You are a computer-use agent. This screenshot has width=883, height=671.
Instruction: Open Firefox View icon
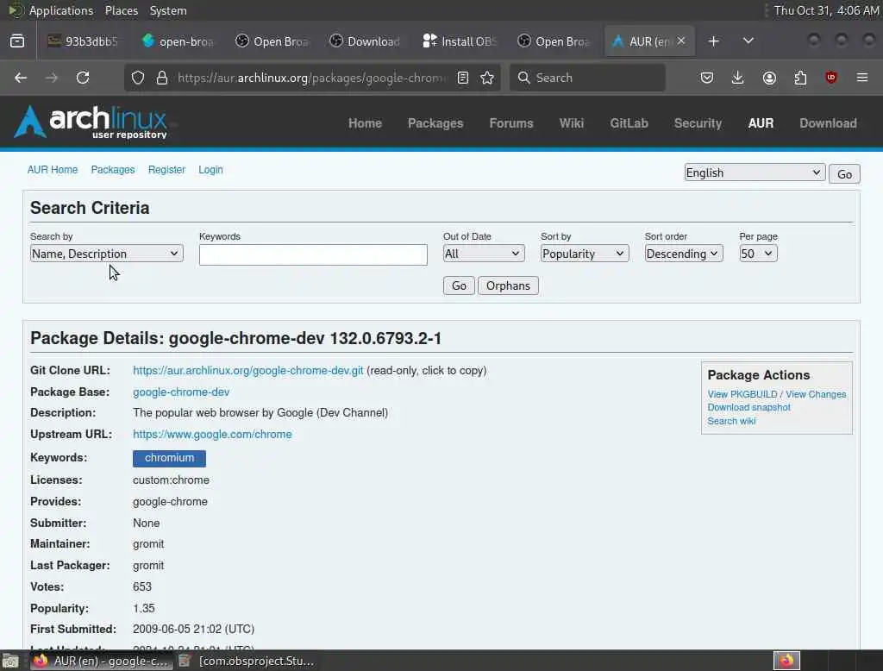click(17, 41)
